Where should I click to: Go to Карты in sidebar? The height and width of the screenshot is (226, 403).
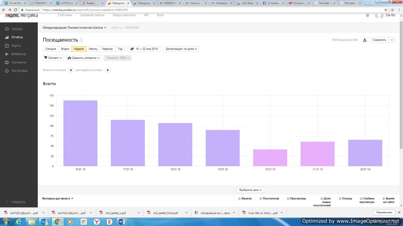click(16, 45)
